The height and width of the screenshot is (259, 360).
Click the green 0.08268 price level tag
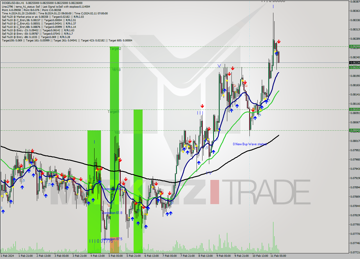tap(354, 46)
